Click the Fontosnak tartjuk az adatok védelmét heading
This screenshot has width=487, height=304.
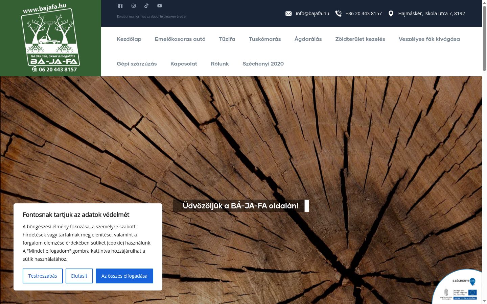(x=76, y=215)
